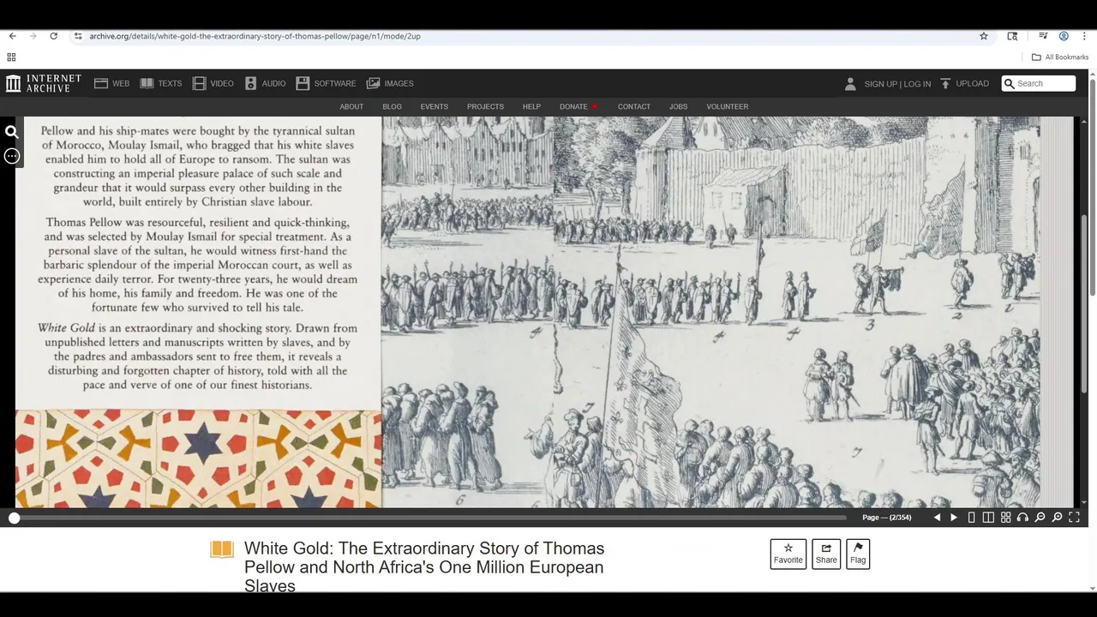
Task: Open the All Bookmarks folder
Action: [x=1060, y=57]
